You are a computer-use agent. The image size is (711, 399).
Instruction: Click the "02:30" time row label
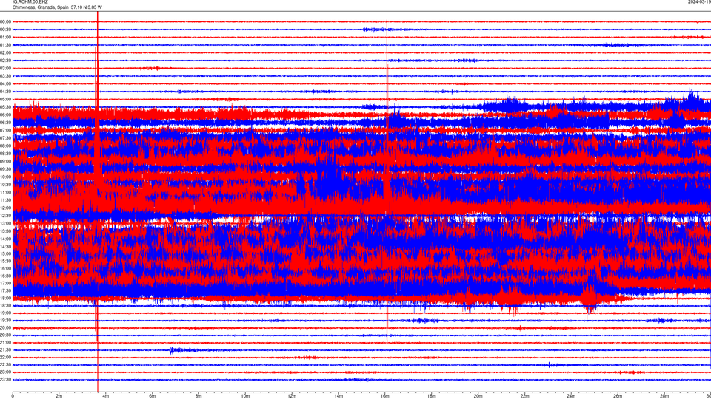pyautogui.click(x=5, y=61)
